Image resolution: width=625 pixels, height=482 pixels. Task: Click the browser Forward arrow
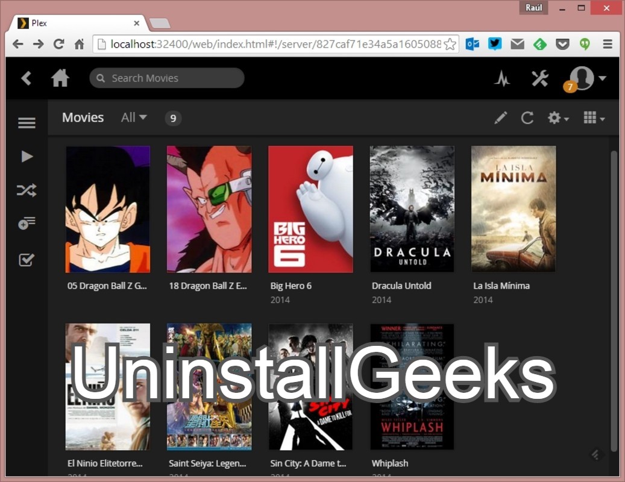[38, 44]
